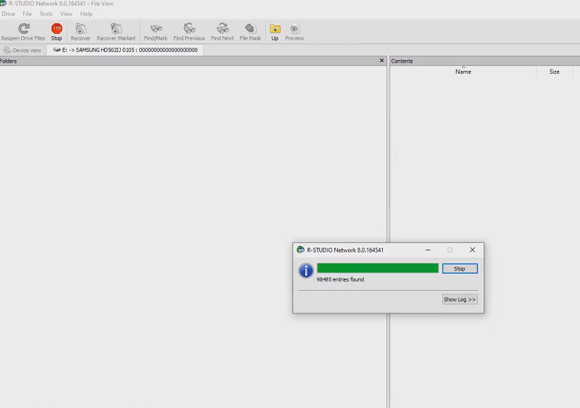
Task: Open the Drive menu
Action: (x=9, y=14)
